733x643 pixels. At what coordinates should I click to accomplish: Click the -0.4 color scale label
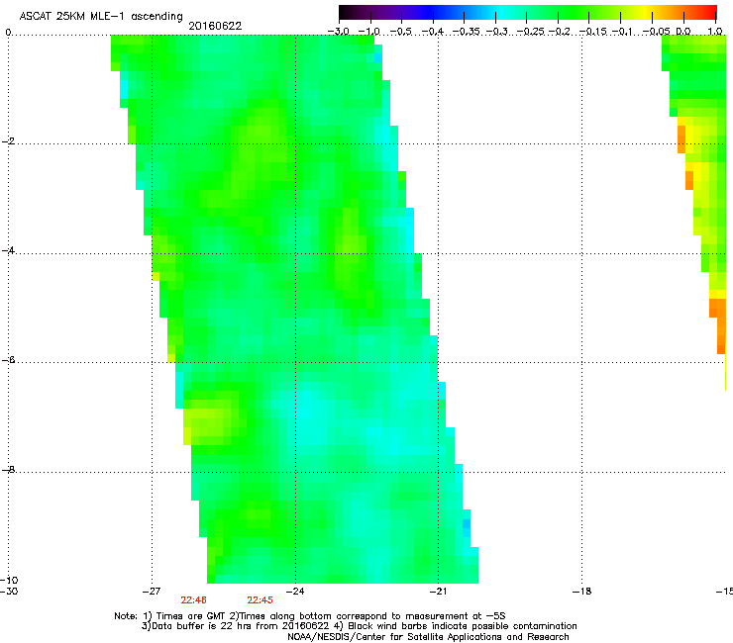433,32
